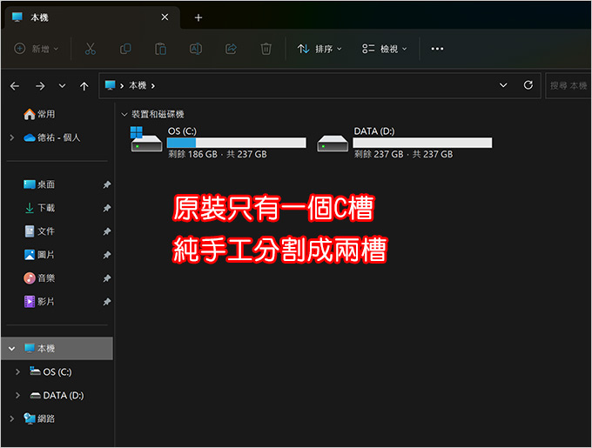
Task: Open the 排序 (Sort) dropdown
Action: click(320, 49)
